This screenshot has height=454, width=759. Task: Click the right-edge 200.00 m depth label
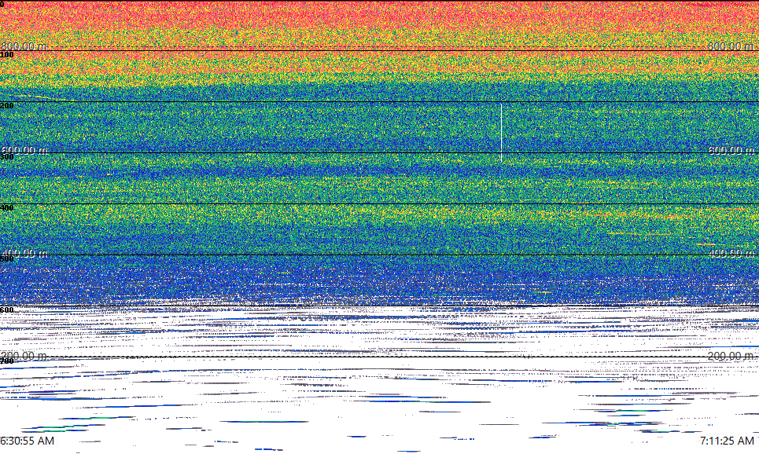tap(731, 356)
